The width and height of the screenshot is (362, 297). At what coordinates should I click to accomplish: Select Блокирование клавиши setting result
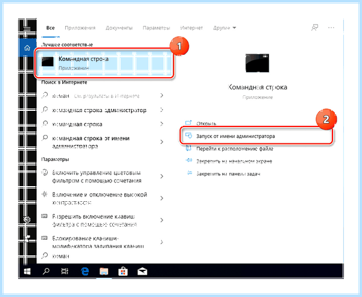[98, 242]
